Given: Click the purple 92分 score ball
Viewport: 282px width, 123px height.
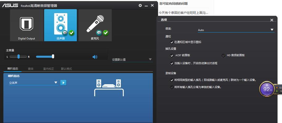Looking at the screenshot, I should click(267, 89).
